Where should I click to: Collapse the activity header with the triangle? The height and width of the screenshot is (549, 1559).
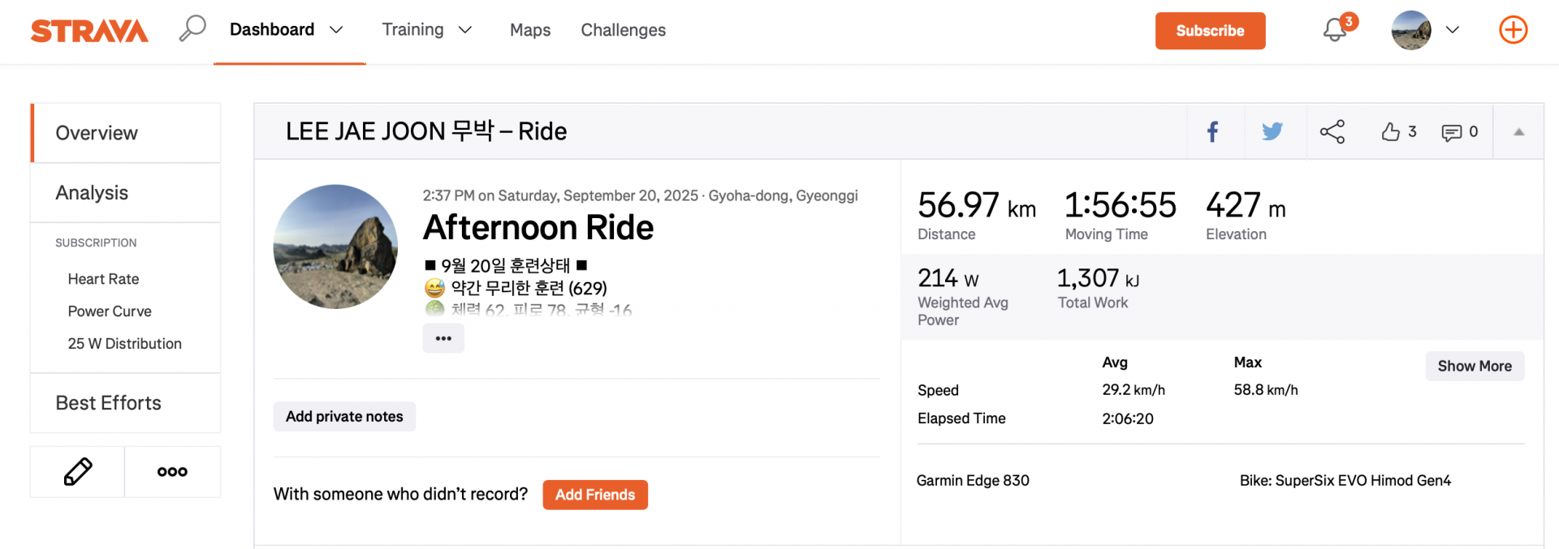click(1518, 131)
